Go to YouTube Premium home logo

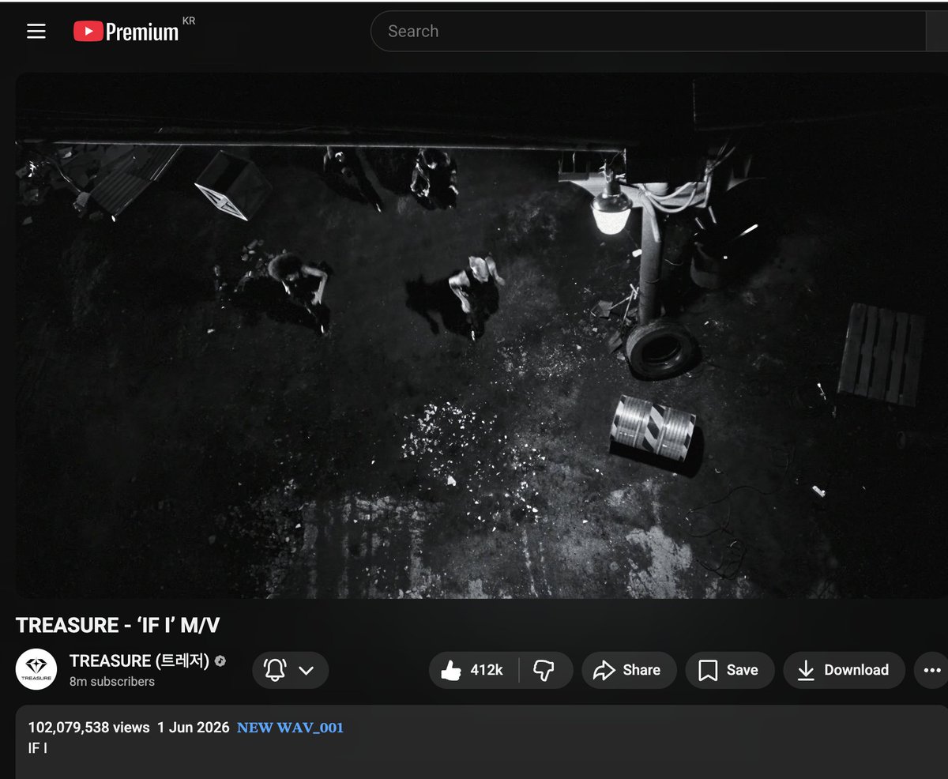tap(126, 32)
